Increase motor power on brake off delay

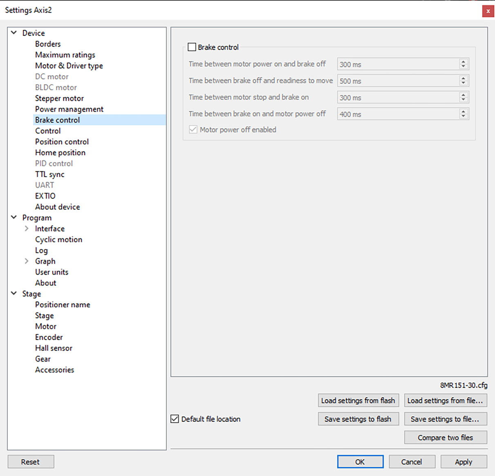coord(463,62)
